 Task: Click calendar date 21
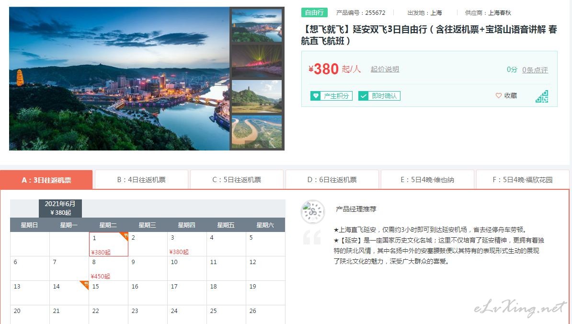point(69,314)
